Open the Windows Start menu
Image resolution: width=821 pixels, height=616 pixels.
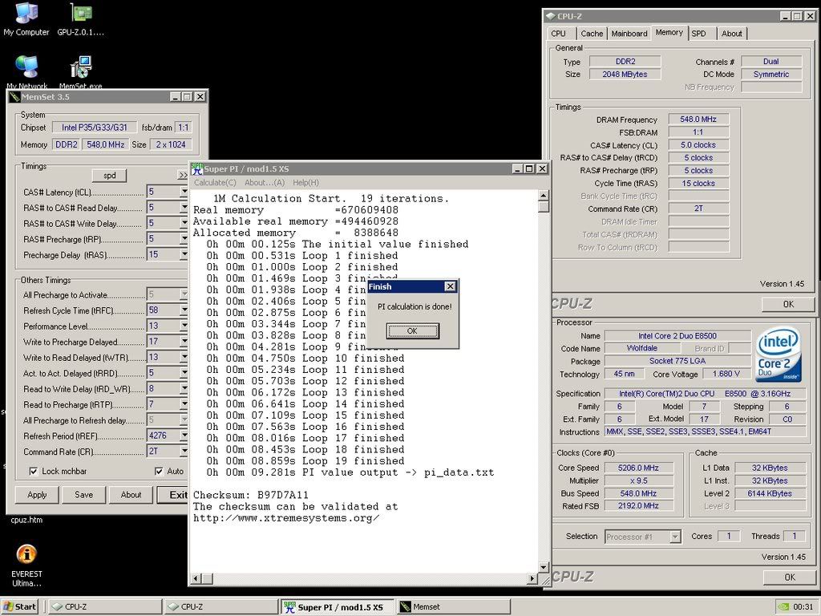click(x=20, y=606)
